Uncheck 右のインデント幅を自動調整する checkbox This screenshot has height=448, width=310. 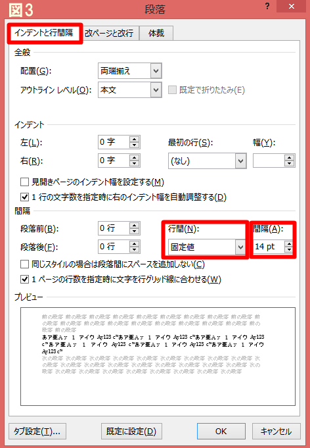(24, 197)
